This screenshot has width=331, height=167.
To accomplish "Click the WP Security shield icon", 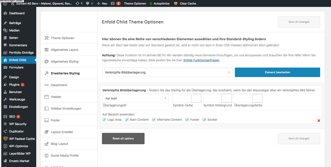I will (5, 124).
